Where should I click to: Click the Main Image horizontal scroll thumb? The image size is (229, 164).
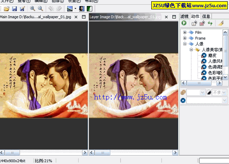tap(12, 153)
